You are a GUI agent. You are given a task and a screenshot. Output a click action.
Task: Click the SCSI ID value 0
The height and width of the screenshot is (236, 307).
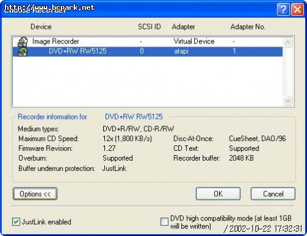click(x=142, y=51)
